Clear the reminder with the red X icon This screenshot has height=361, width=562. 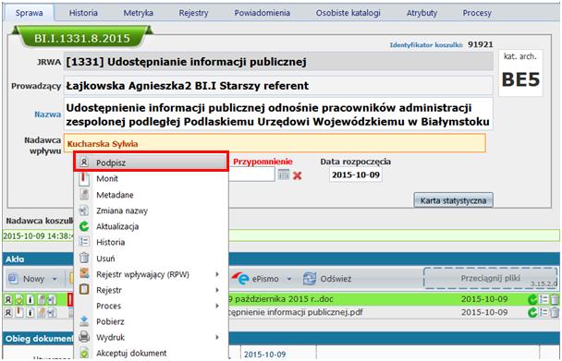(x=297, y=175)
